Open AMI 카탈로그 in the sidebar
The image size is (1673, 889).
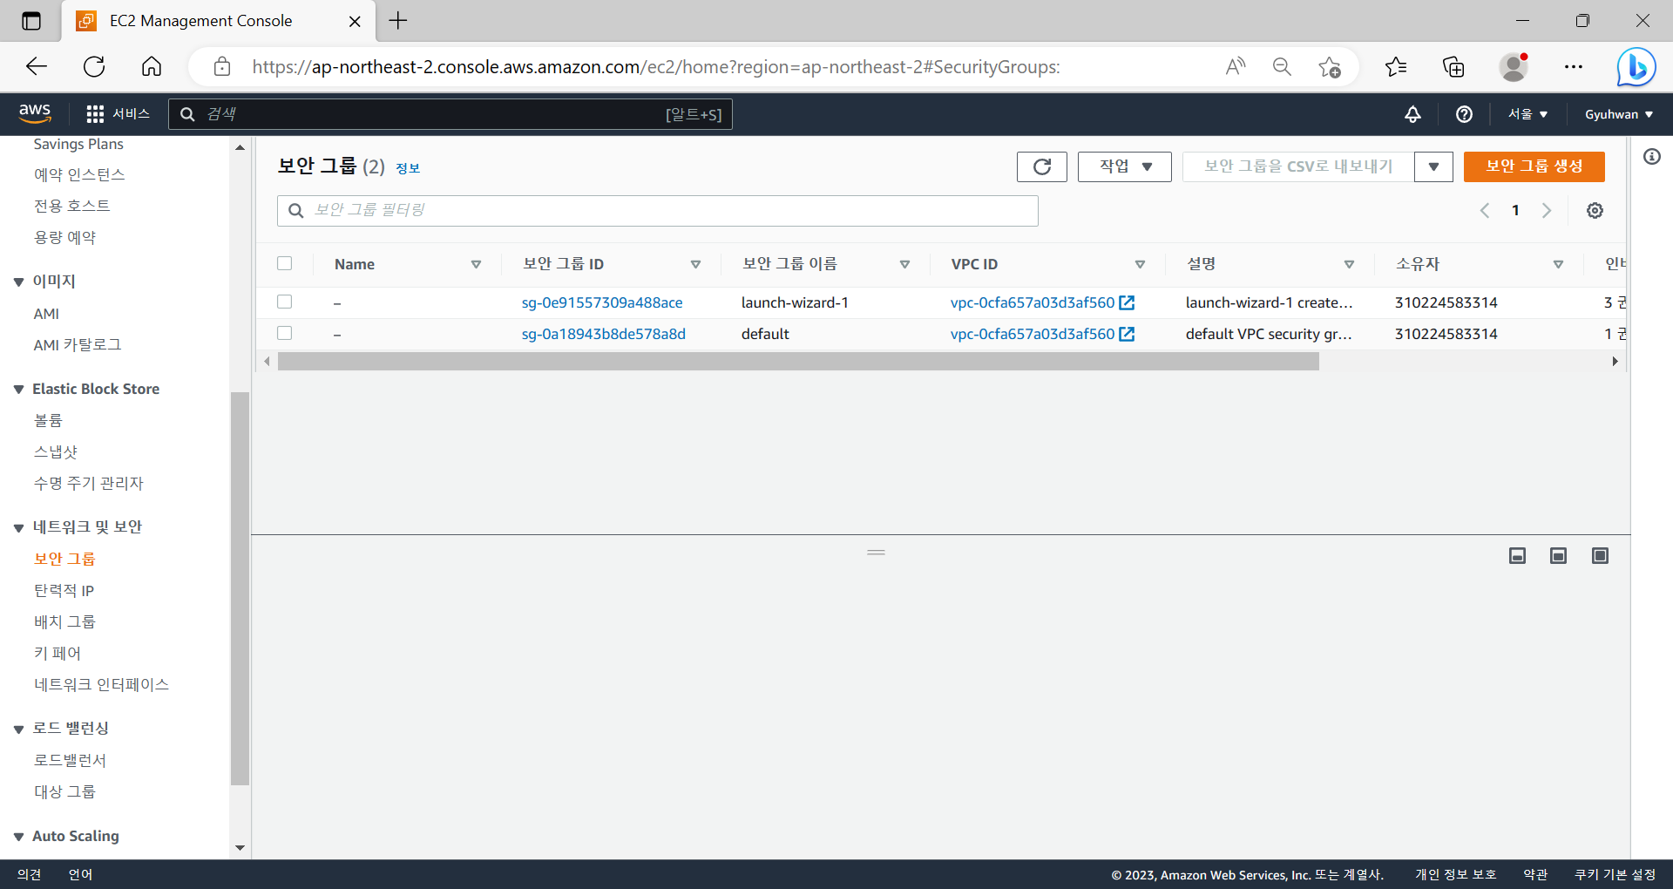click(78, 344)
